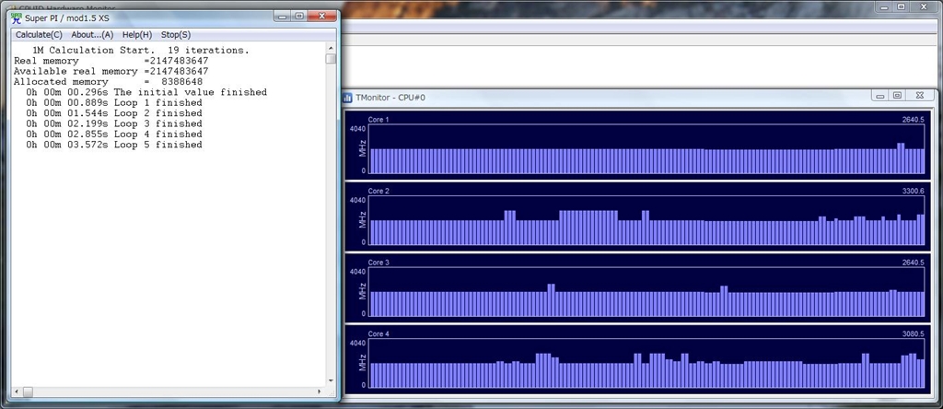Select Stop(S) to halt the calculation
The image size is (943, 409).
coord(176,34)
